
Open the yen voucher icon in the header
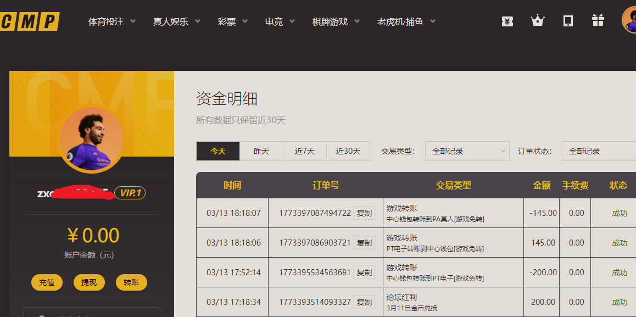(x=507, y=21)
